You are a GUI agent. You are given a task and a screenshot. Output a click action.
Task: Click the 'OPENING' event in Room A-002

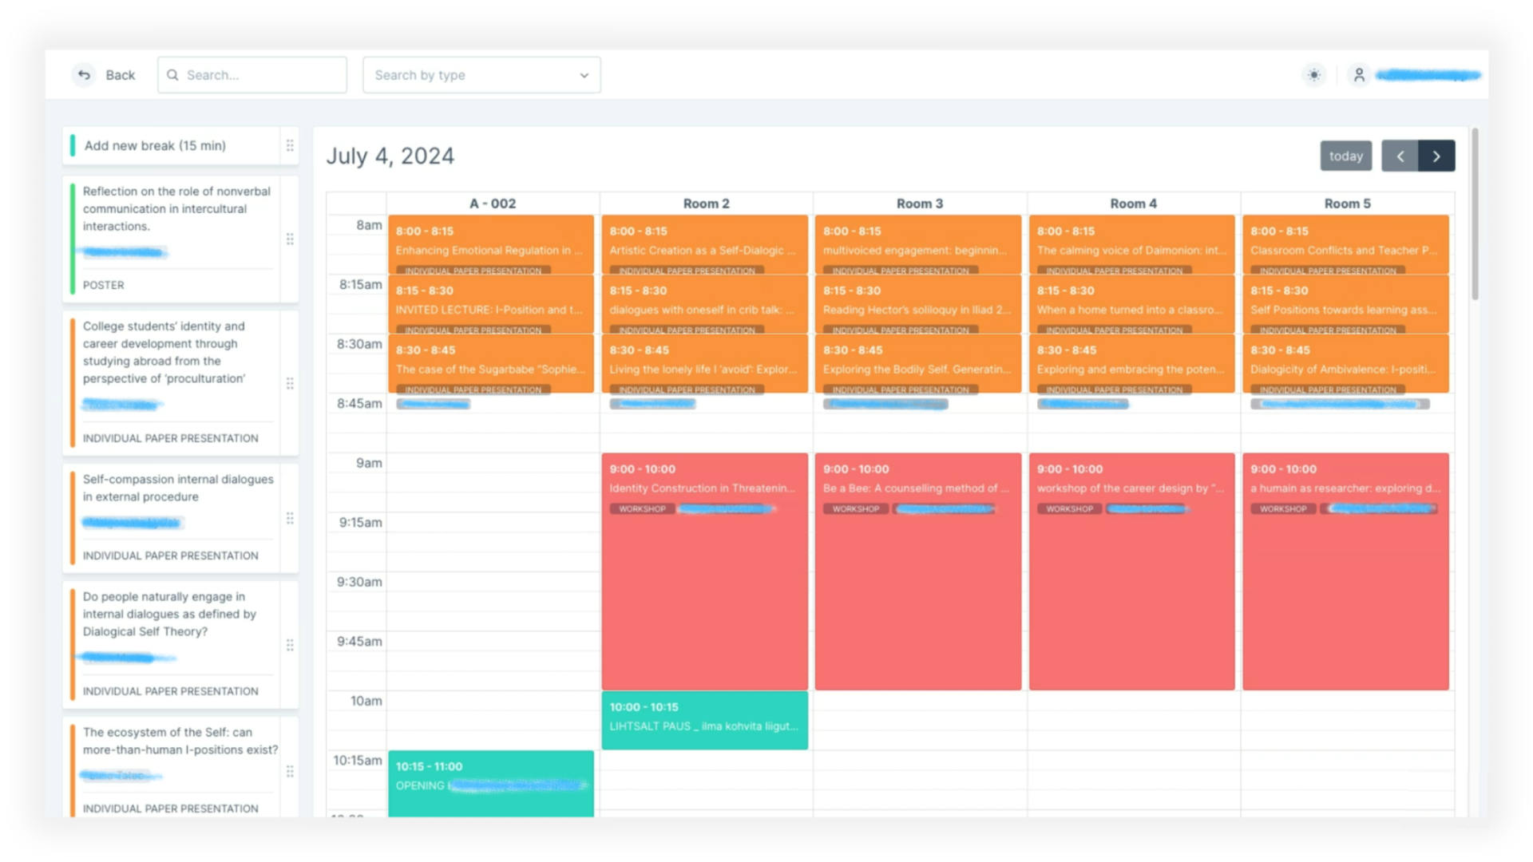click(491, 783)
